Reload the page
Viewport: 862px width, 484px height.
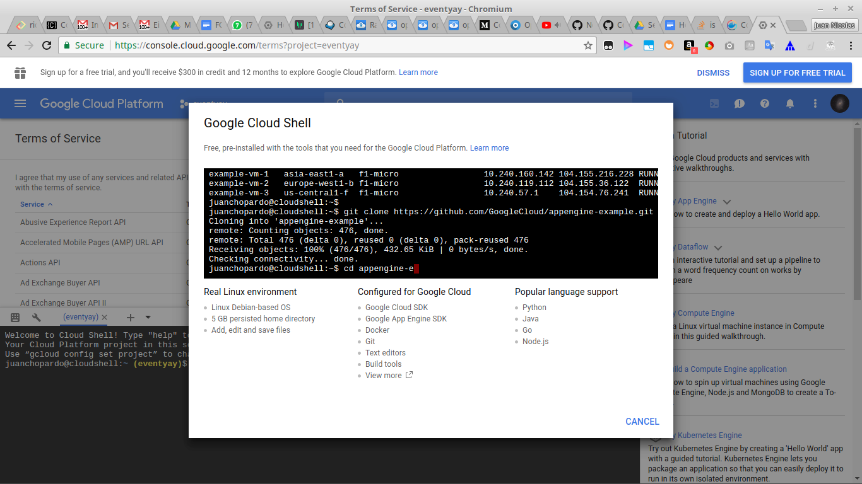(x=47, y=45)
